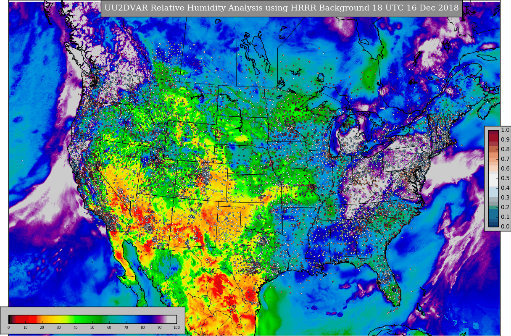This screenshot has width=511, height=336.
Task: Click the 0.5 label on right colorbar
Action: [x=505, y=178]
